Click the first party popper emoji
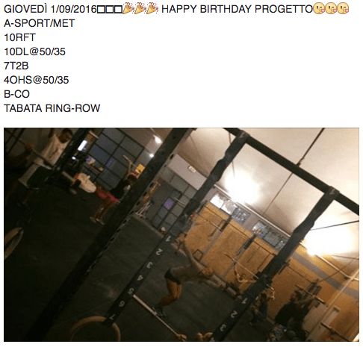 click(x=128, y=9)
